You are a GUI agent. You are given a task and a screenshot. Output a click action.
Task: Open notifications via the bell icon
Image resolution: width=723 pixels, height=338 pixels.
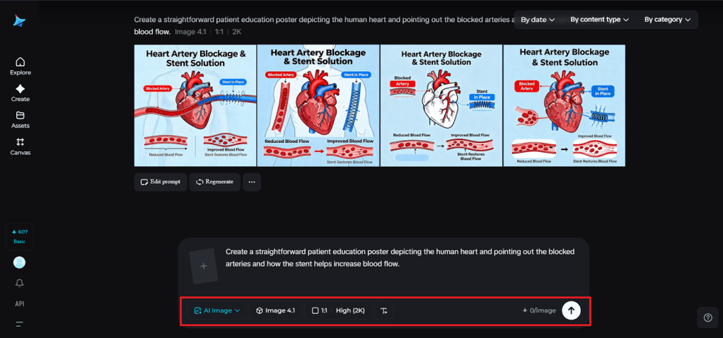click(x=20, y=283)
